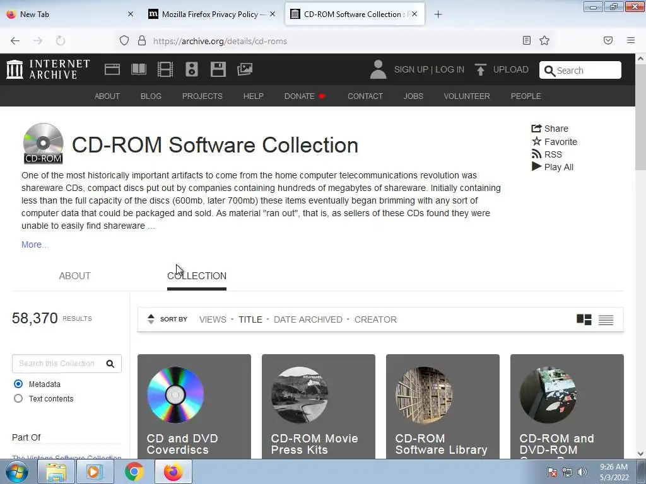Open the Software floppy disk icon
The image size is (646, 484).
pyautogui.click(x=218, y=69)
